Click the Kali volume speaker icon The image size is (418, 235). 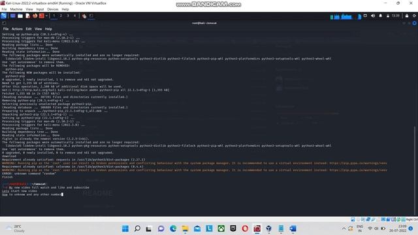pos(373,16)
